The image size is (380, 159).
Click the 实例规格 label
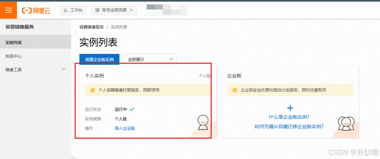pyautogui.click(x=93, y=119)
